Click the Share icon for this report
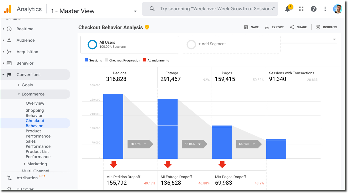The width and height of the screenshot is (348, 193). click(x=292, y=27)
